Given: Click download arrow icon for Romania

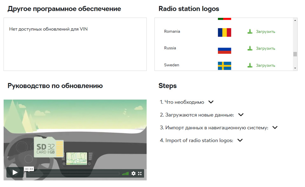Looking at the screenshot, I should coord(250,32).
